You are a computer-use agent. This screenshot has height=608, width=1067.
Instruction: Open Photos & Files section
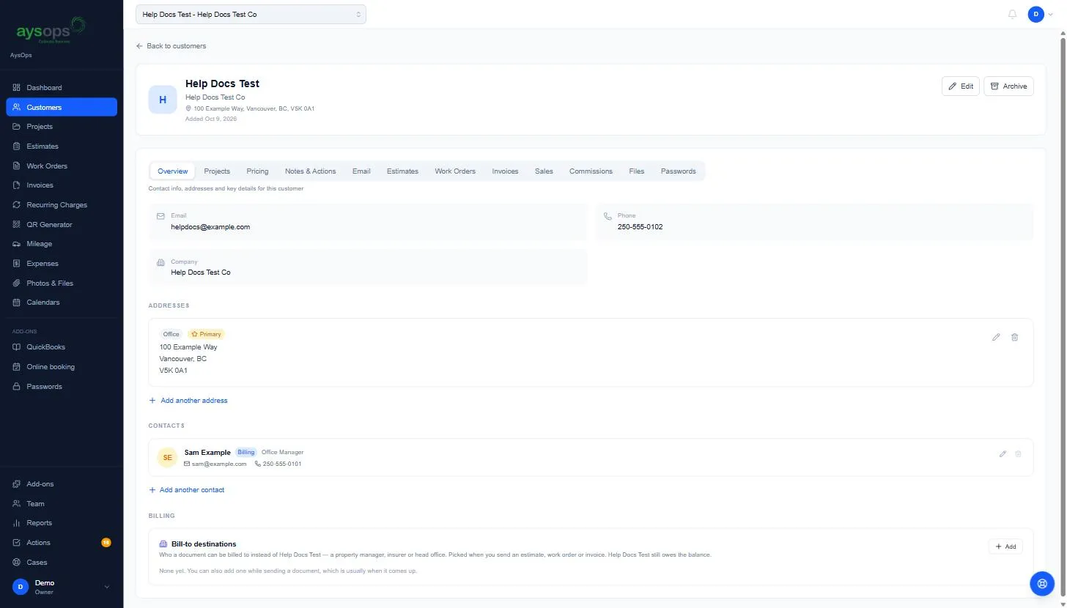(62, 283)
